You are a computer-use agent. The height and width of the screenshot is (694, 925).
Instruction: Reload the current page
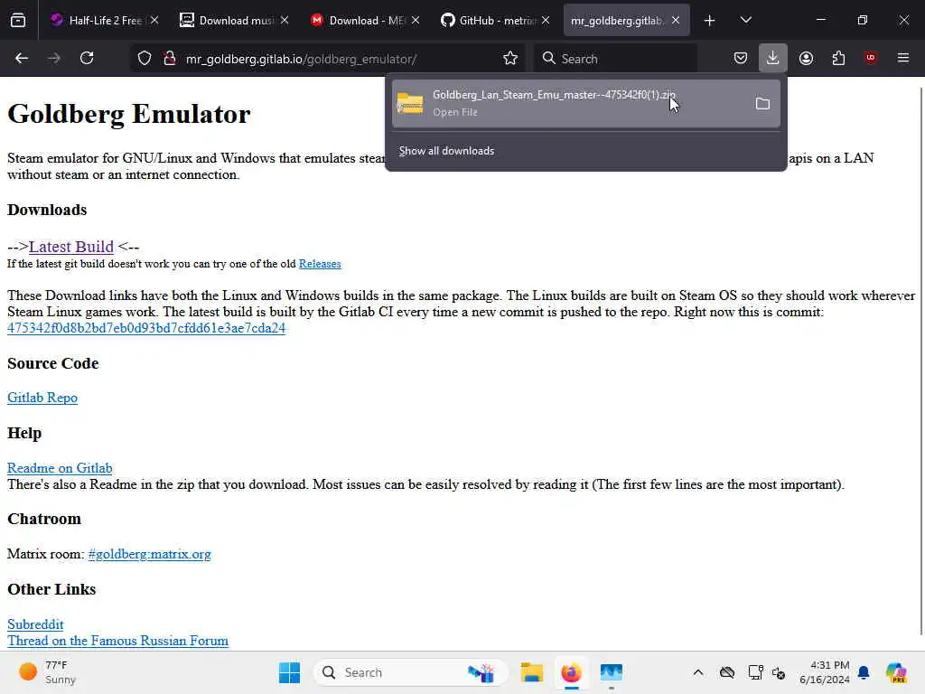pos(87,58)
